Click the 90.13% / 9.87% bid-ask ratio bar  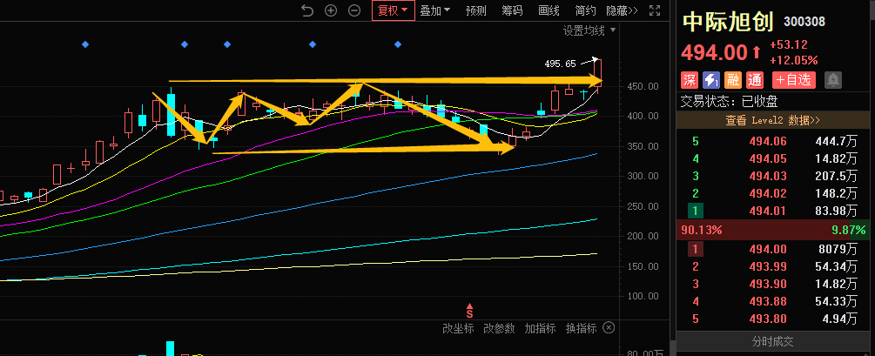pyautogui.click(x=773, y=230)
